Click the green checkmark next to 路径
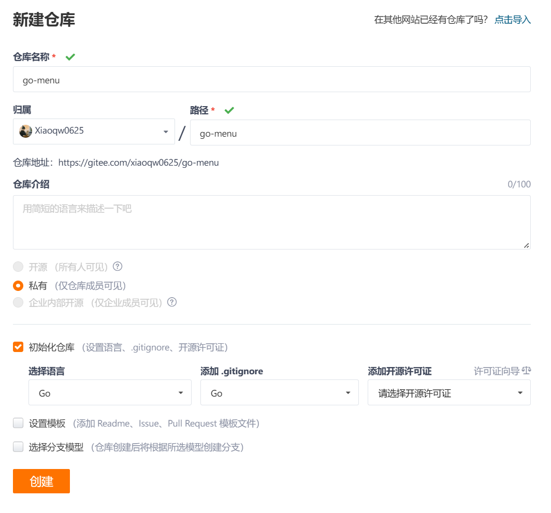 229,110
